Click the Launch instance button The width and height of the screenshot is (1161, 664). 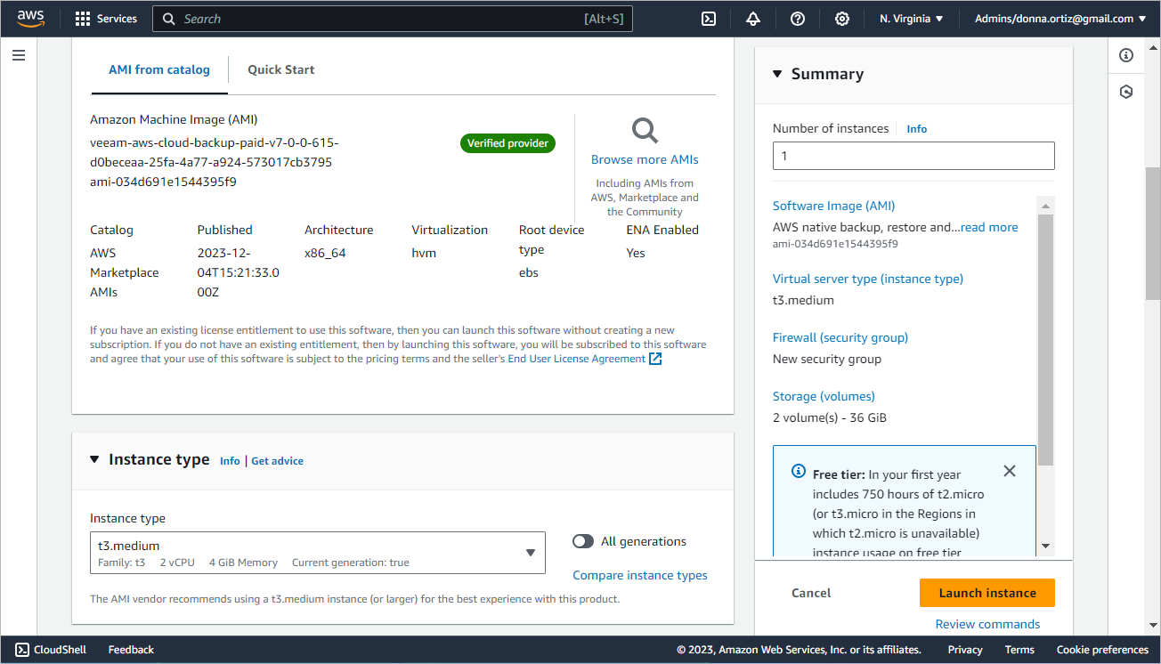point(987,593)
